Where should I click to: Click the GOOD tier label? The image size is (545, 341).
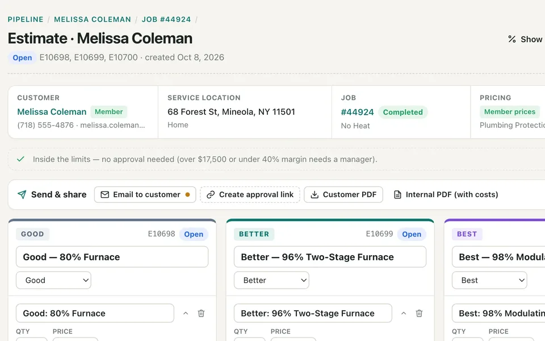32,234
